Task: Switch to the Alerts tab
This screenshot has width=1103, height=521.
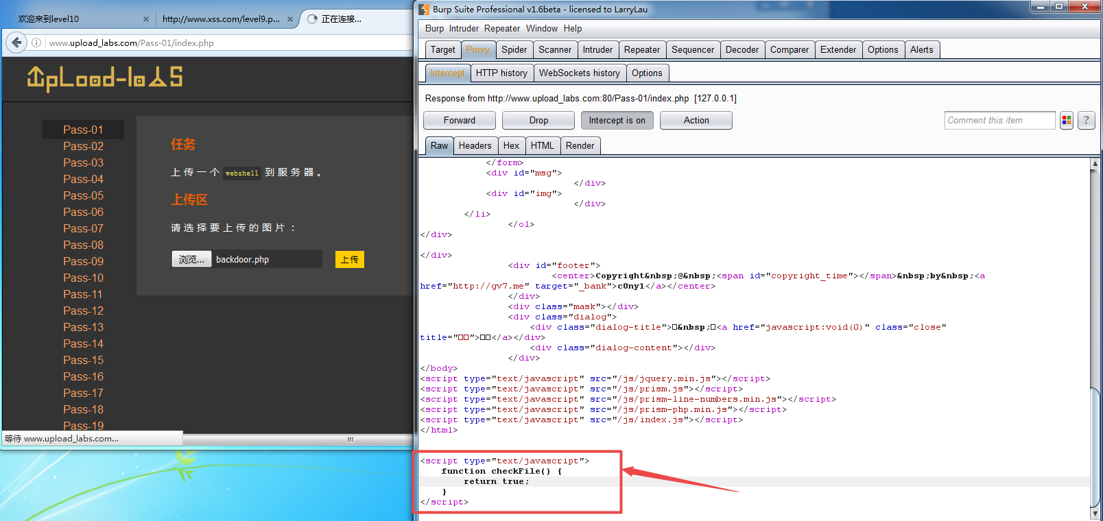Action: [x=922, y=50]
